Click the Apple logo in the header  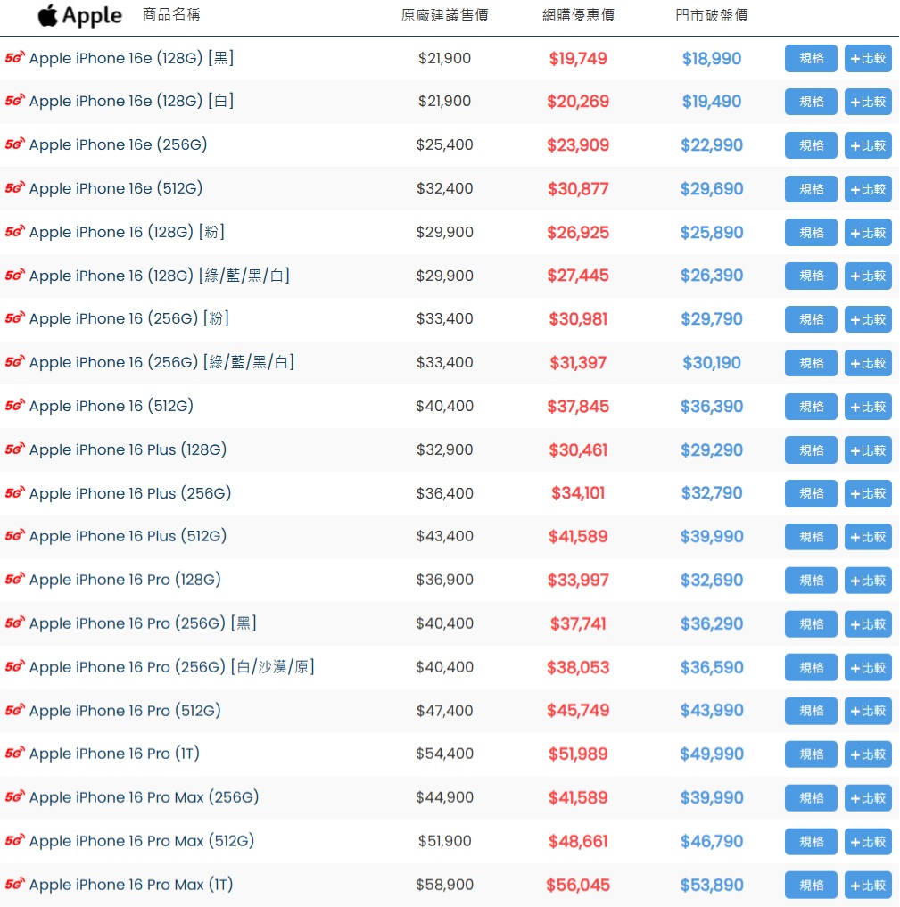pyautogui.click(x=79, y=16)
